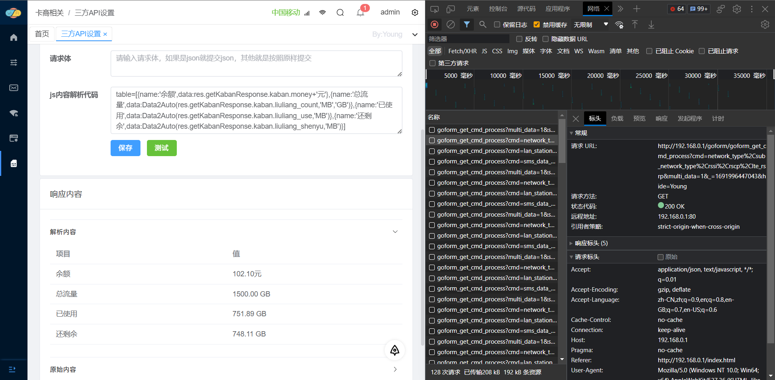Viewport: 775px width, 380px height.
Task: Open the tab list dropdown chevron near By:Young
Action: 415,34
